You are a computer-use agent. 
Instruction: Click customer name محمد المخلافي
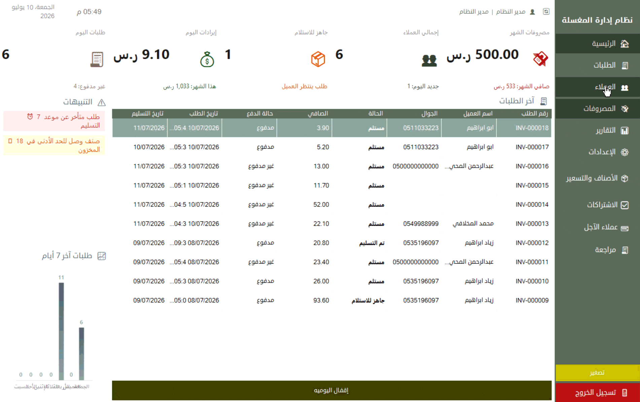(473, 224)
